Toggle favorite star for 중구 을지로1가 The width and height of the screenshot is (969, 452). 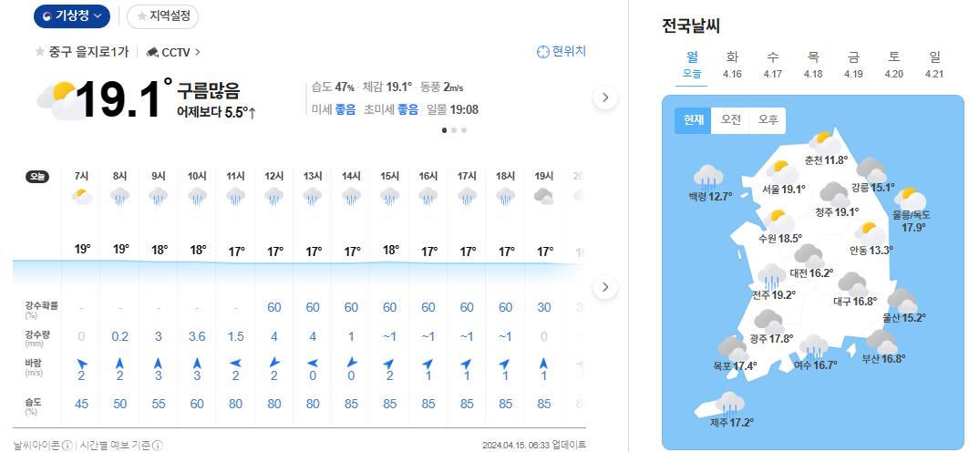click(39, 52)
